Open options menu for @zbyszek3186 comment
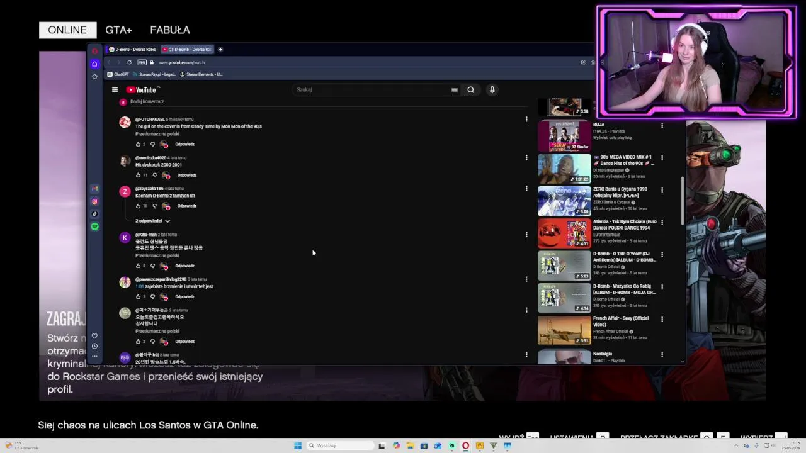This screenshot has height=453, width=806. click(526, 188)
